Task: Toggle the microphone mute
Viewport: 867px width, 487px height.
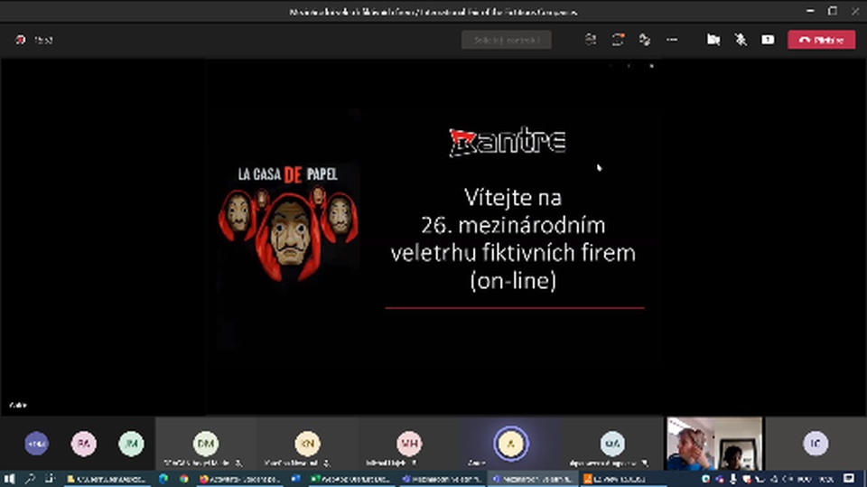Action: click(741, 39)
